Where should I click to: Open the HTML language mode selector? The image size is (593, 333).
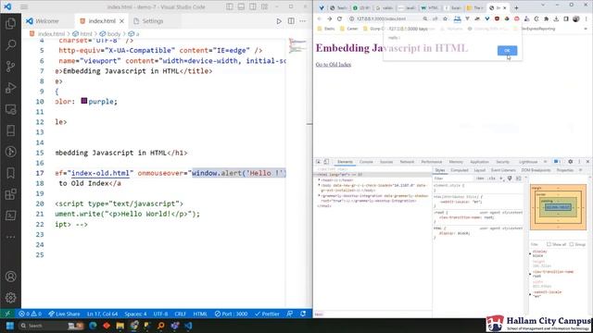click(200, 314)
